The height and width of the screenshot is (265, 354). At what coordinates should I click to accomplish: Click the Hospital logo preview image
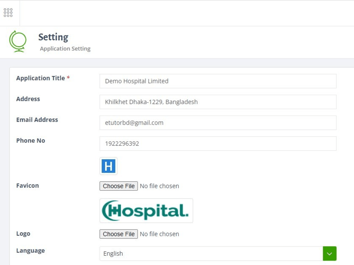point(146,211)
